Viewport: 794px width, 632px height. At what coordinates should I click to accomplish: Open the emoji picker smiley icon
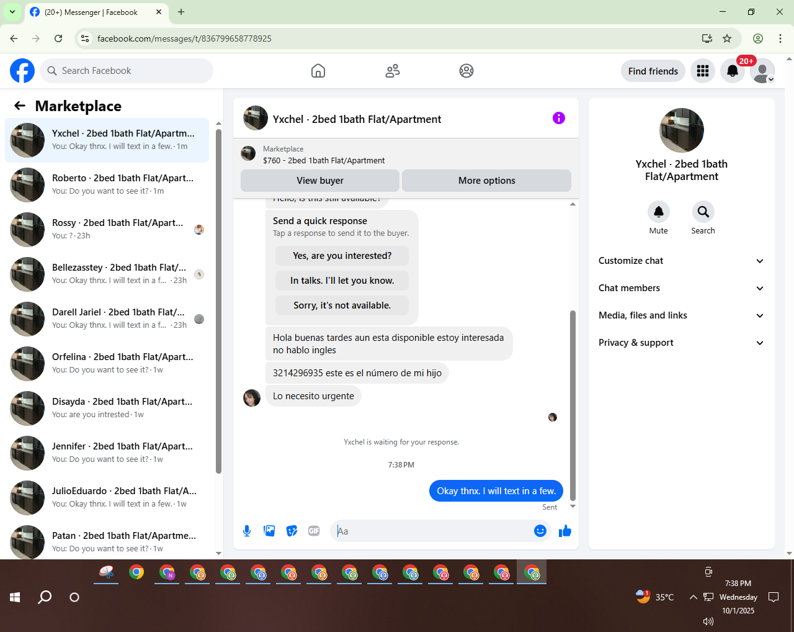coord(540,531)
